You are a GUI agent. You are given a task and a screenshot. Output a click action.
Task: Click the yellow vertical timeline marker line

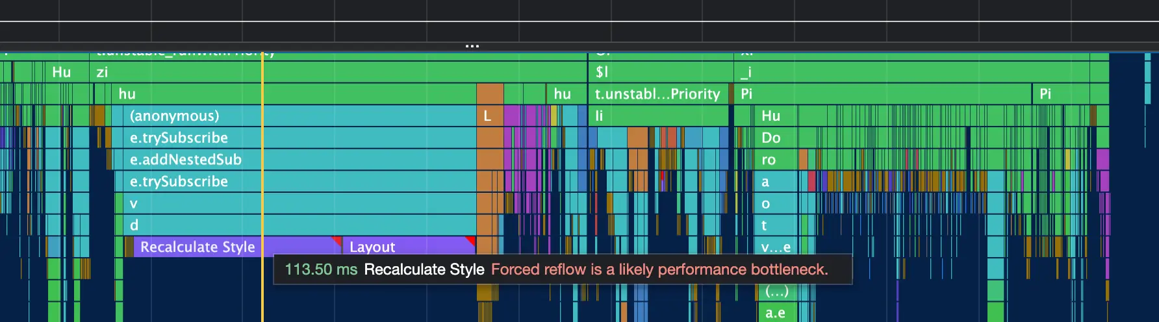click(x=262, y=187)
